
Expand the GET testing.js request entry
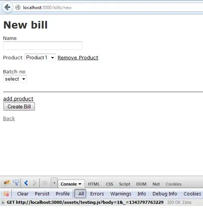click(x=3, y=202)
